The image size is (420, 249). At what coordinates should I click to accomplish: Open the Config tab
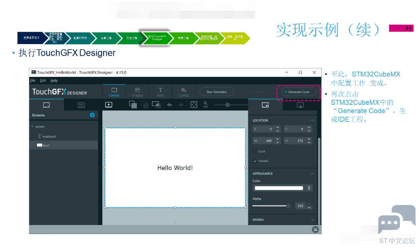coord(183,92)
